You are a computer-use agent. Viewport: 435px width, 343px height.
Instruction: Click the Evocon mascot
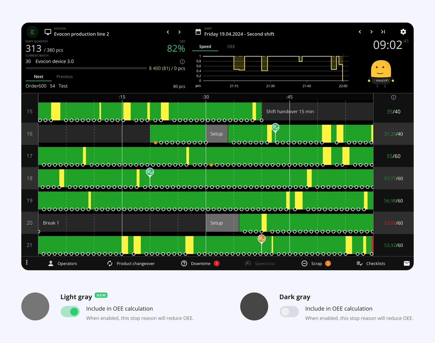pos(381,73)
